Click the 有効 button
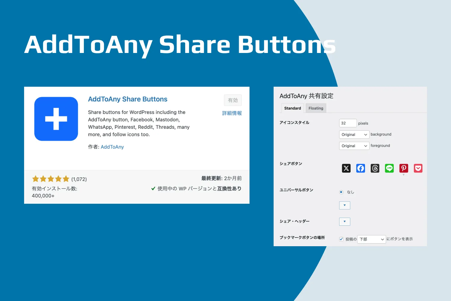Viewport: 451px width, 301px height. pyautogui.click(x=233, y=100)
